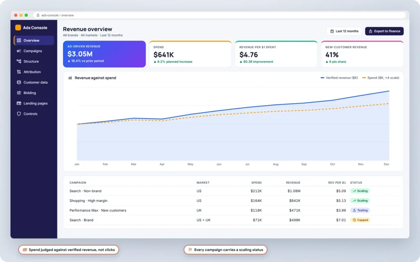Viewport: 420px width, 262px height.
Task: Click the Bidding sliders icon
Action: tap(19, 93)
